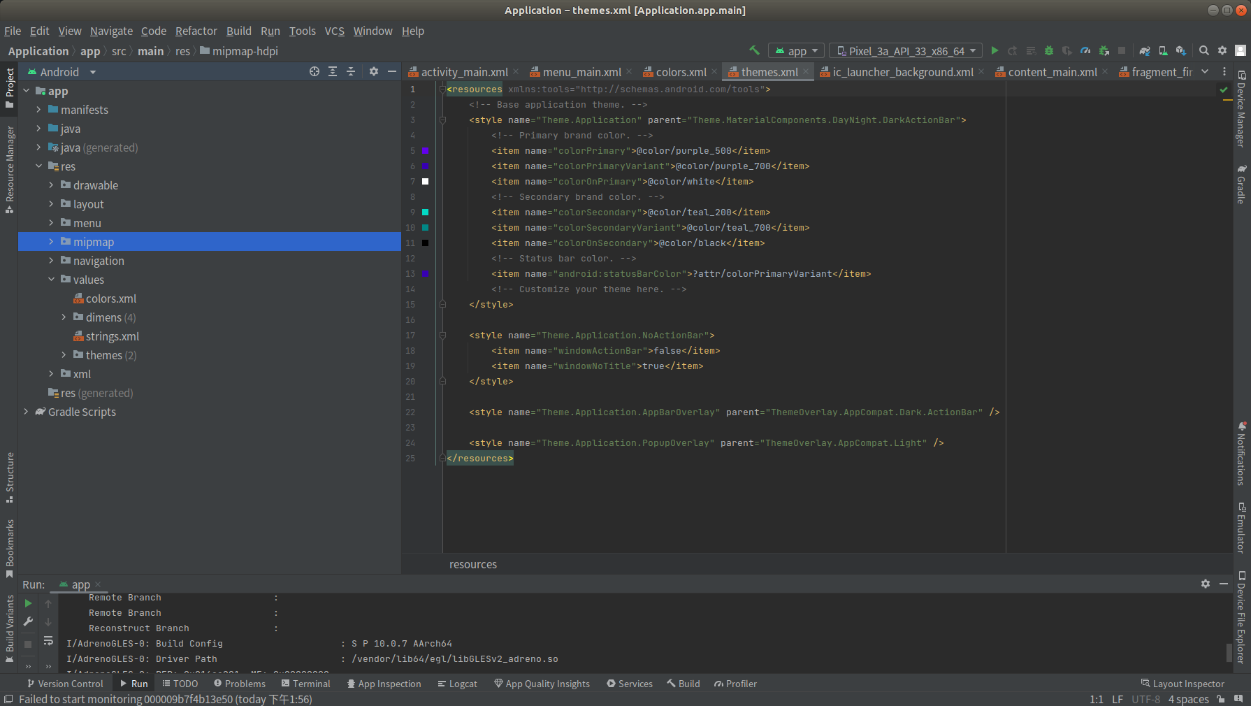Image resolution: width=1251 pixels, height=706 pixels.
Task: Click Attach Debugger to Android Process icon
Action: click(1104, 50)
